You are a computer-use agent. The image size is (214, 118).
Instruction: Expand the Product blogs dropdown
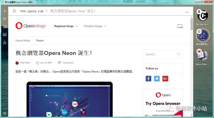coord(95,26)
